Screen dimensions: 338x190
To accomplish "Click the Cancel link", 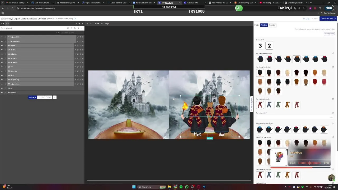I will pyautogui.click(x=315, y=19).
